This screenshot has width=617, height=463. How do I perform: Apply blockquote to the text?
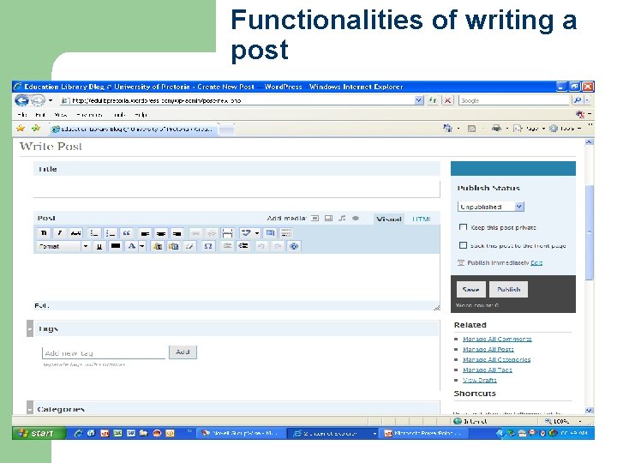[127, 233]
